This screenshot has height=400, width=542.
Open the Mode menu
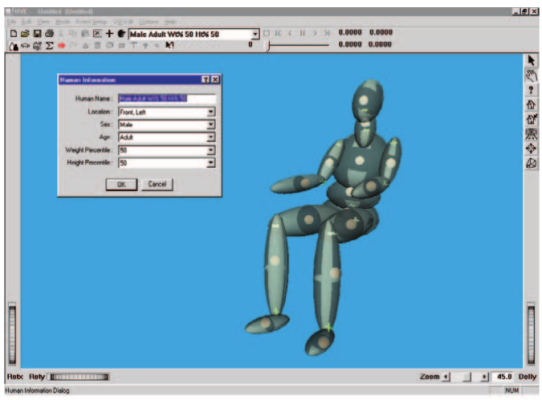coord(63,22)
